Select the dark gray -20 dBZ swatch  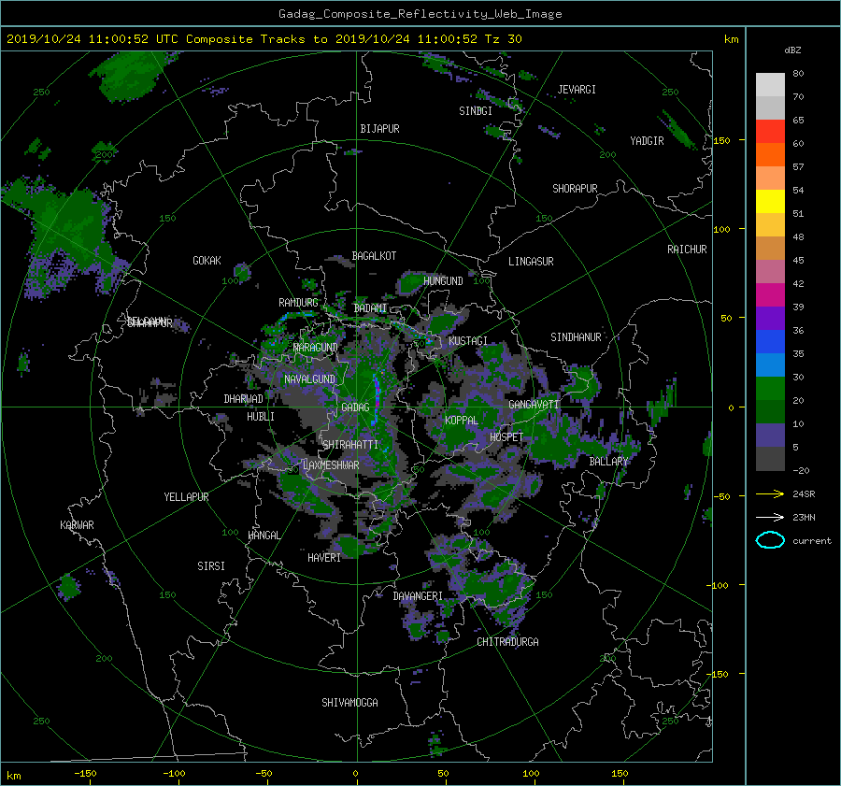[x=770, y=459]
